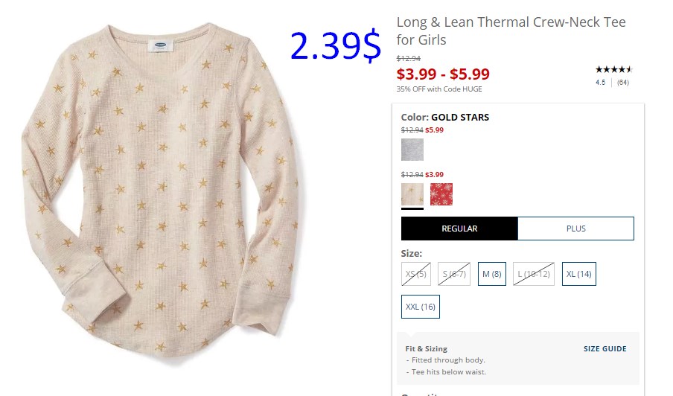Click the unavailable XS (5) size
The width and height of the screenshot is (673, 396).
(x=416, y=274)
